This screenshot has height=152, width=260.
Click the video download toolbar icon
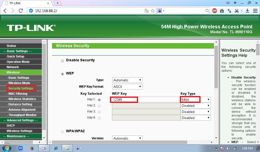click(x=222, y=11)
